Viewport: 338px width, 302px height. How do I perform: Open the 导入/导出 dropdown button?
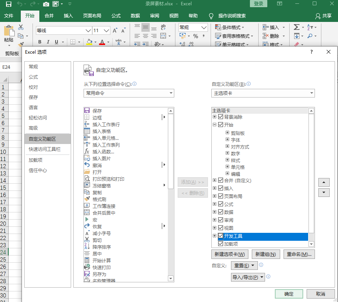[x=248, y=277]
